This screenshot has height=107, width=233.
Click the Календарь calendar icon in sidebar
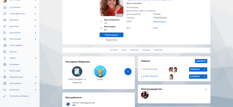(x=5, y=64)
